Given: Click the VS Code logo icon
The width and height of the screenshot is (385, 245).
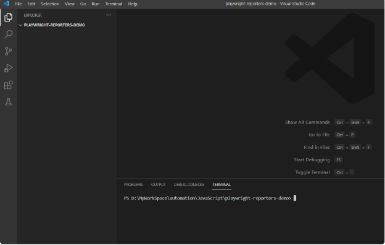Looking at the screenshot, I should tap(6, 4).
